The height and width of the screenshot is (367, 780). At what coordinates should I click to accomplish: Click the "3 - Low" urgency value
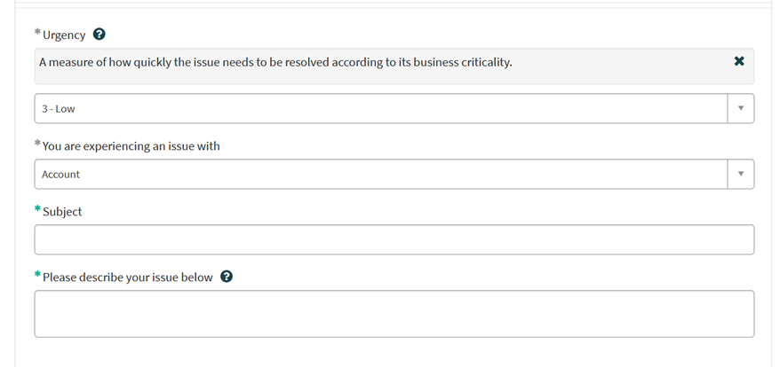pyautogui.click(x=59, y=109)
